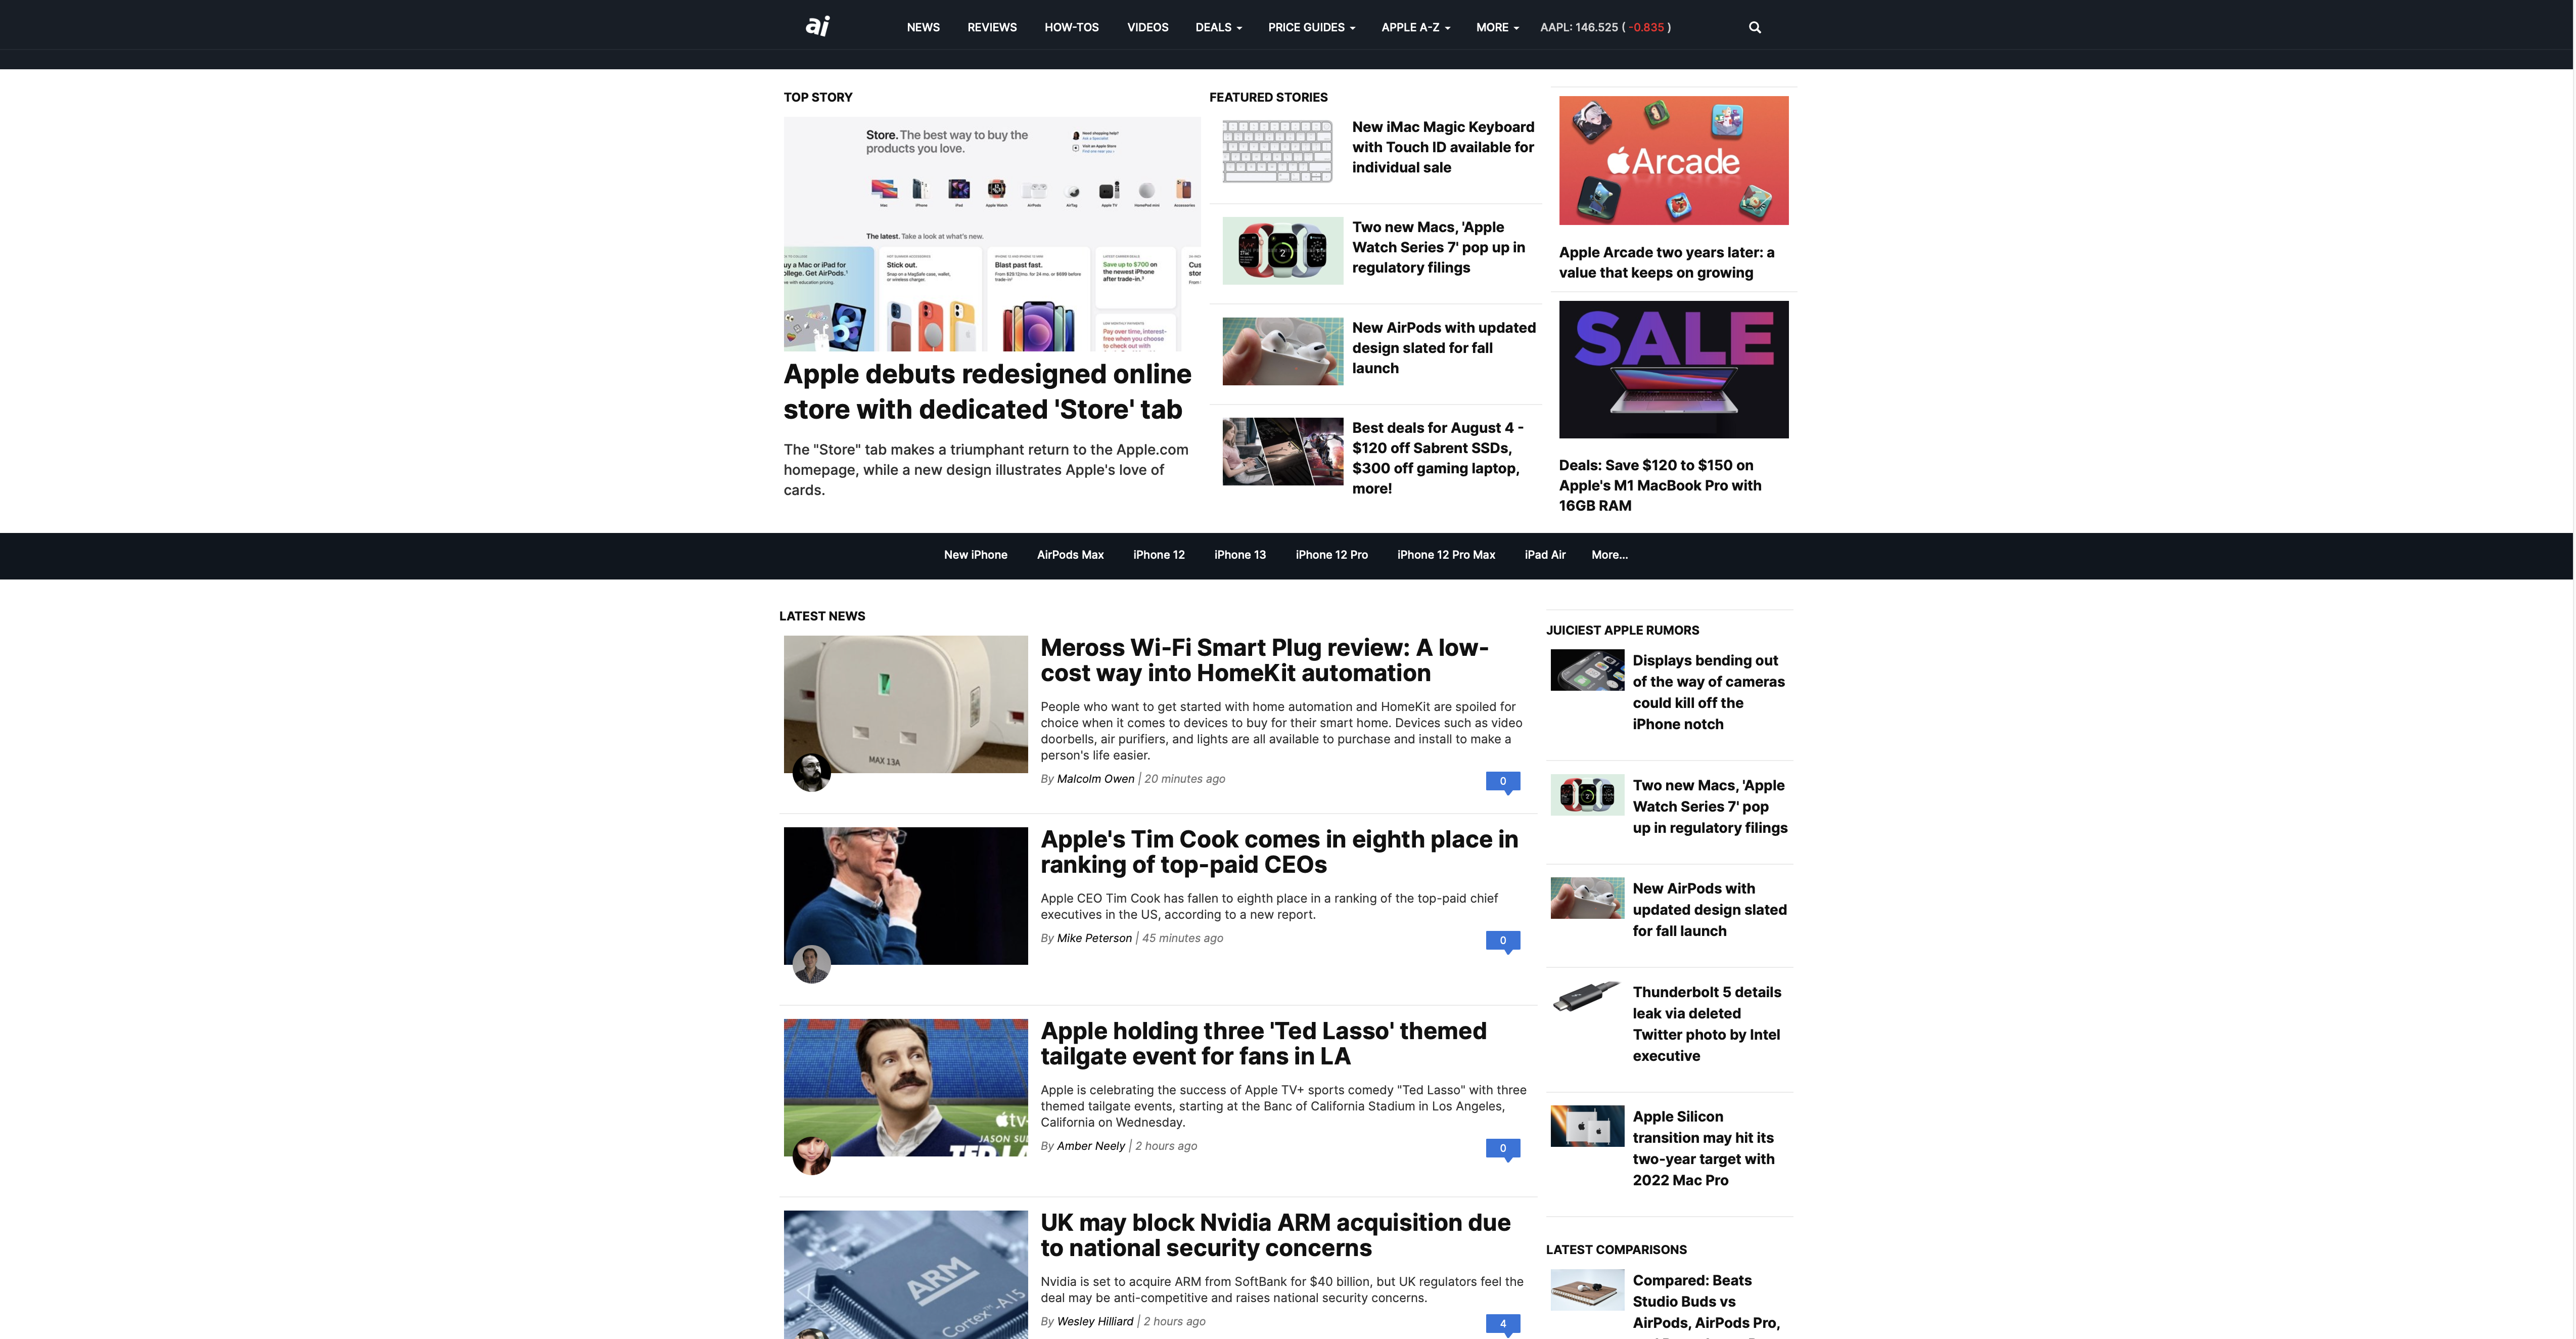This screenshot has height=1339, width=2576.
Task: Open comments bubble showing 4 on Nvidia article
Action: pos(1502,1324)
